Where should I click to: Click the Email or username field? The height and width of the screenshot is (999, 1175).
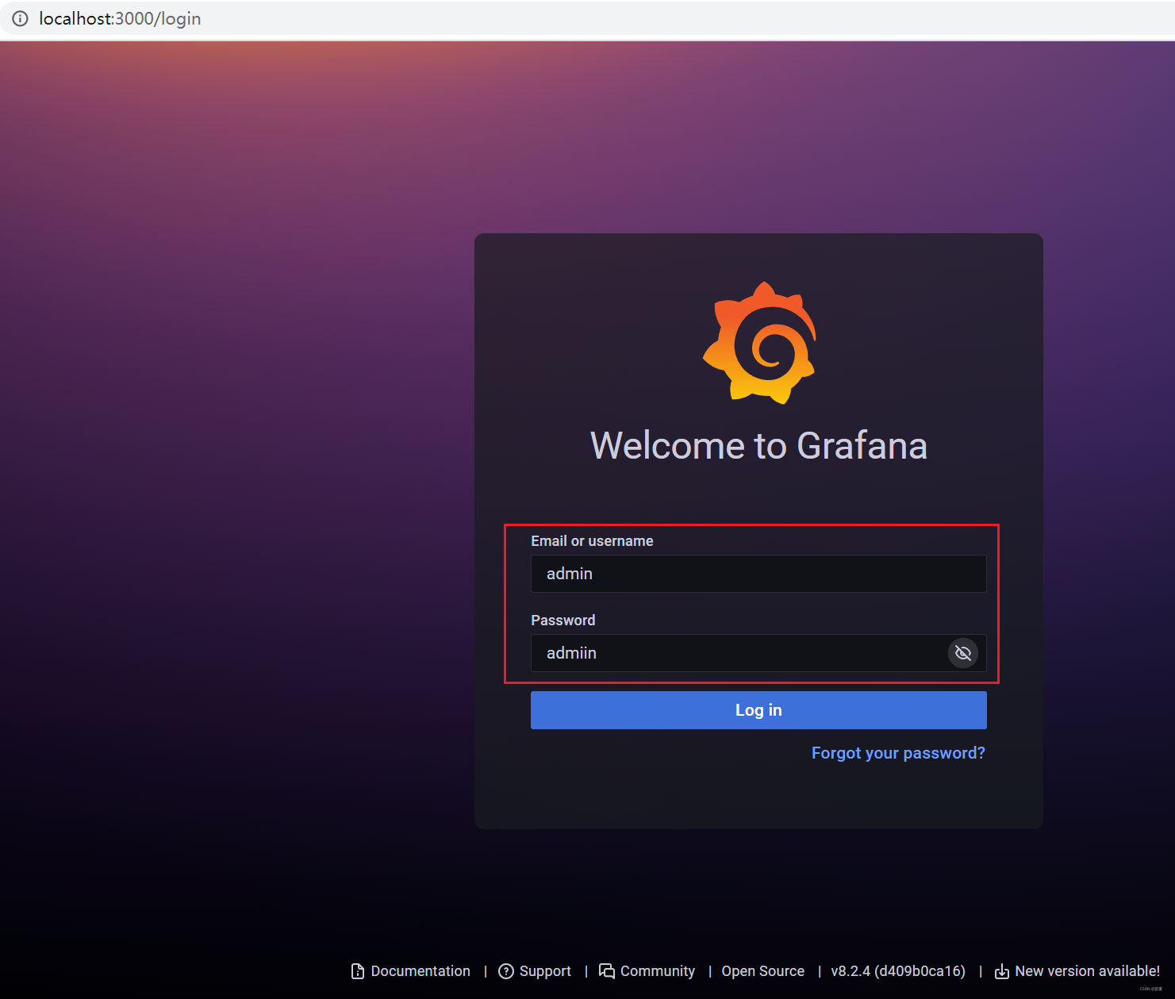[x=758, y=574]
